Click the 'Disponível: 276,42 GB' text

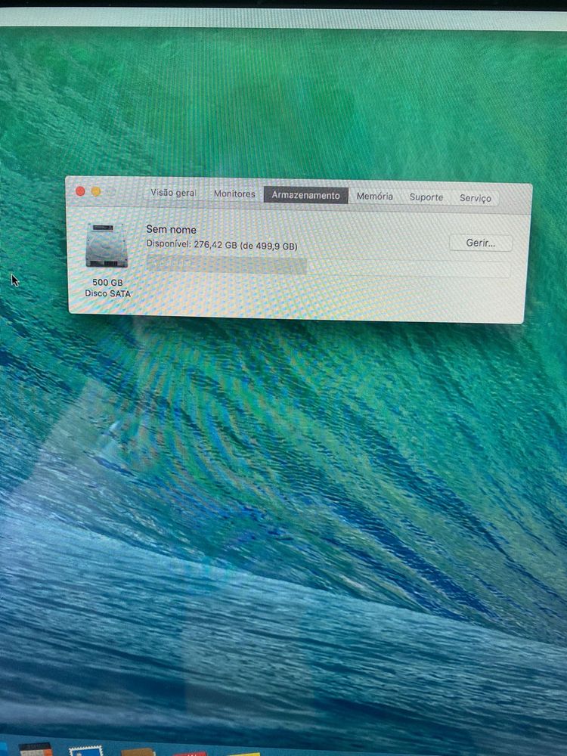tap(192, 244)
